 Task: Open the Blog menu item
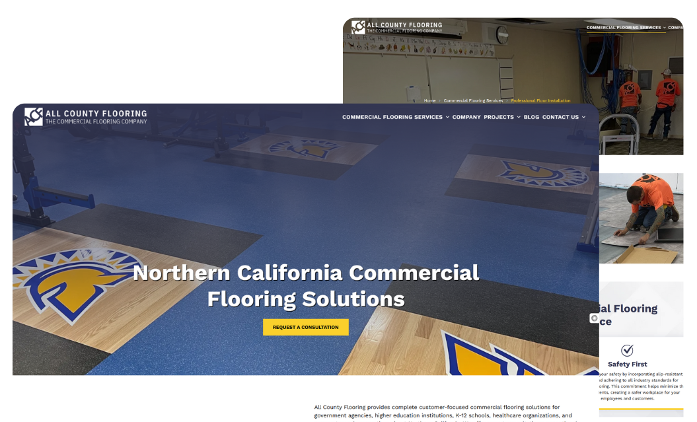point(531,117)
